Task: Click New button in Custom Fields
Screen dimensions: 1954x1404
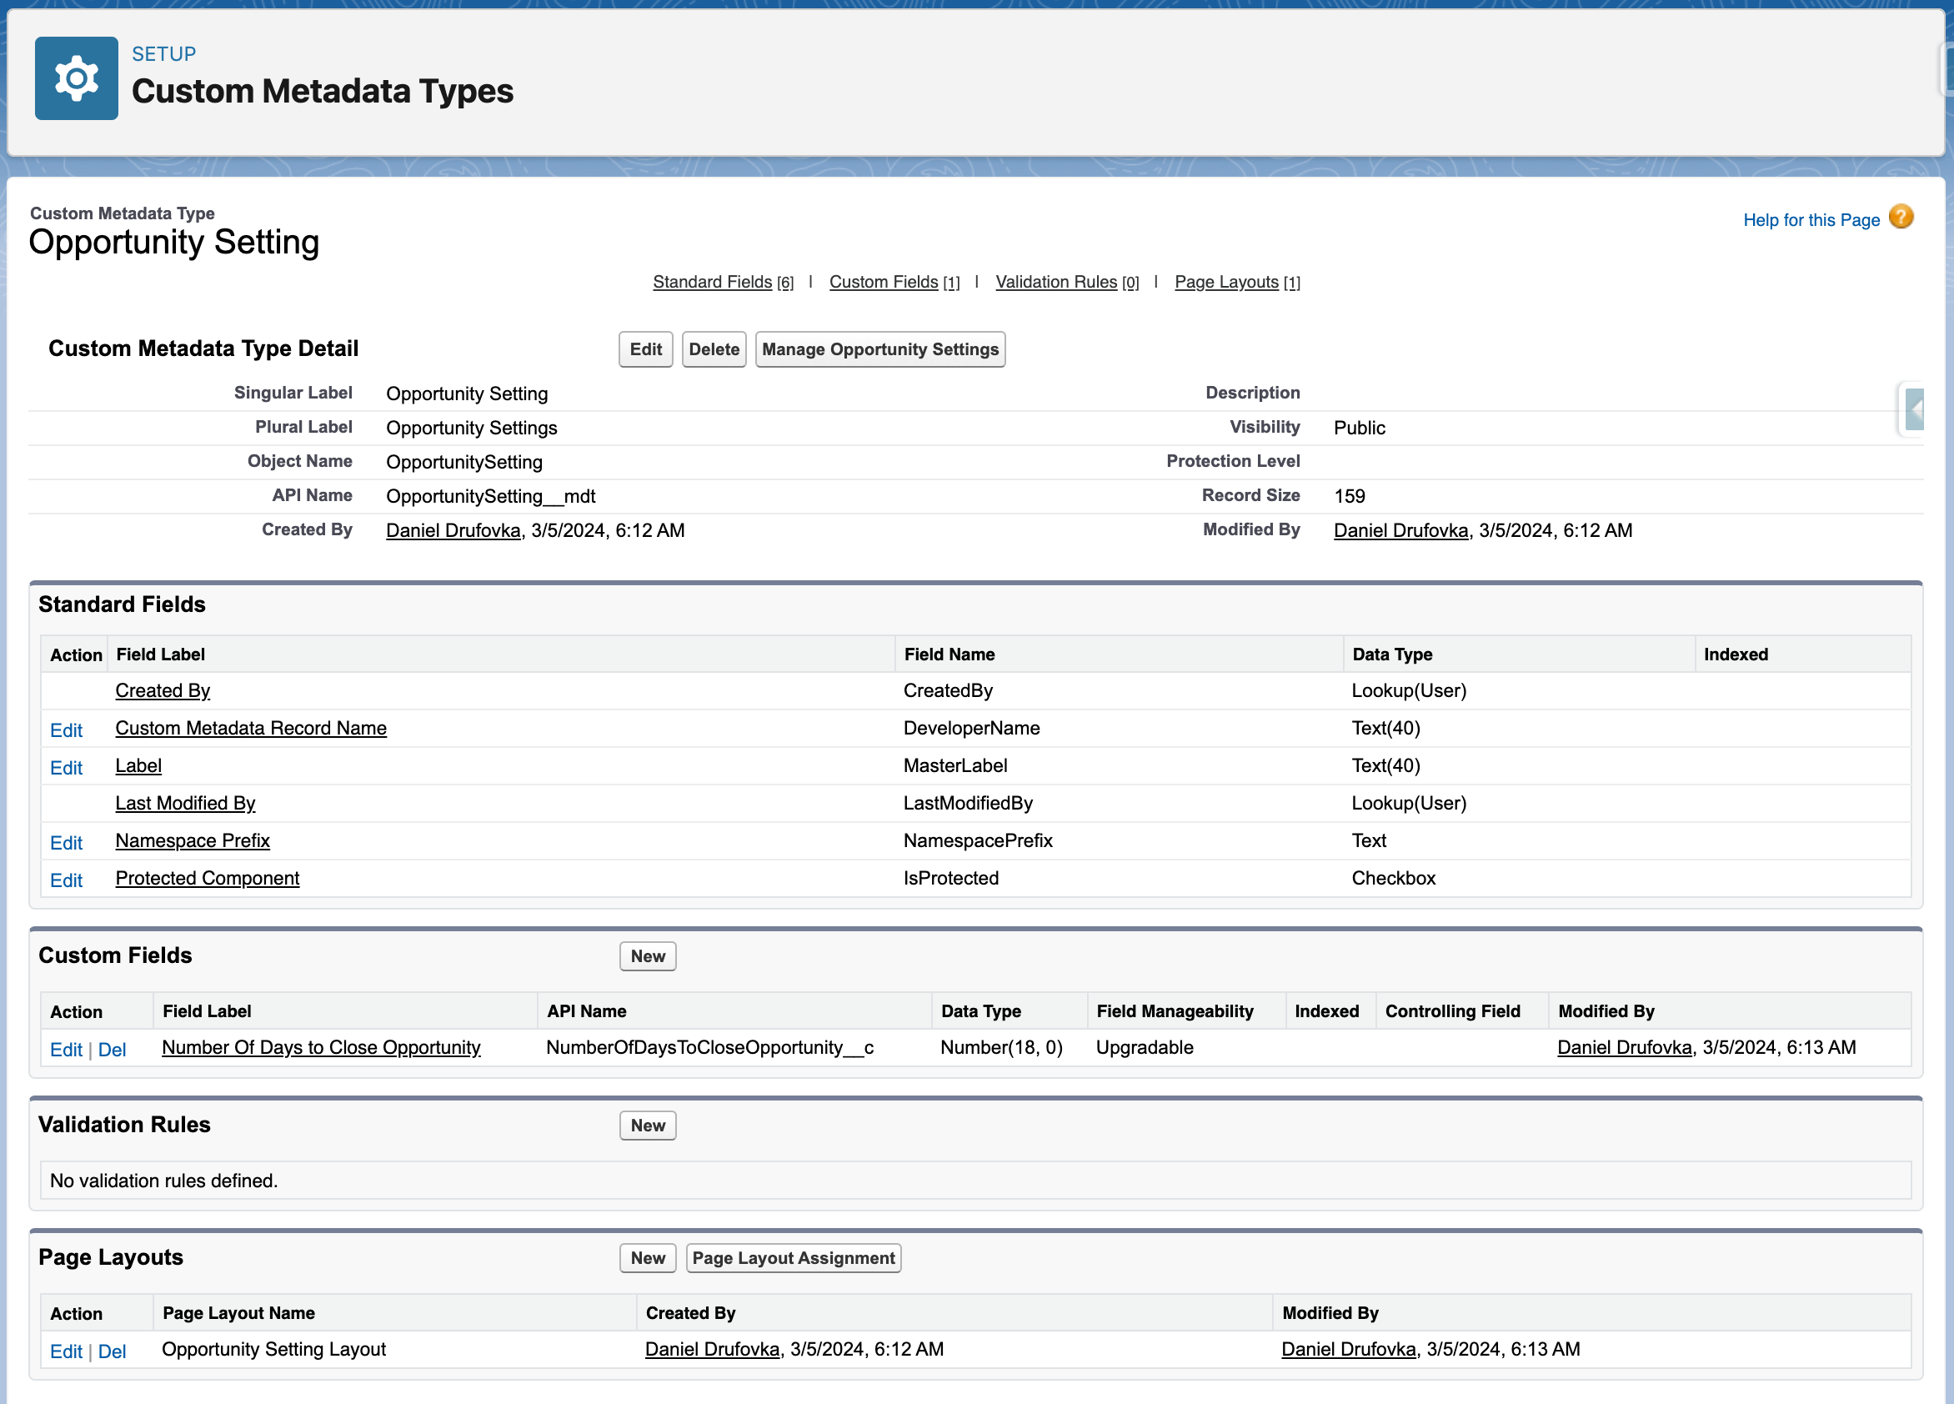Action: click(x=647, y=955)
